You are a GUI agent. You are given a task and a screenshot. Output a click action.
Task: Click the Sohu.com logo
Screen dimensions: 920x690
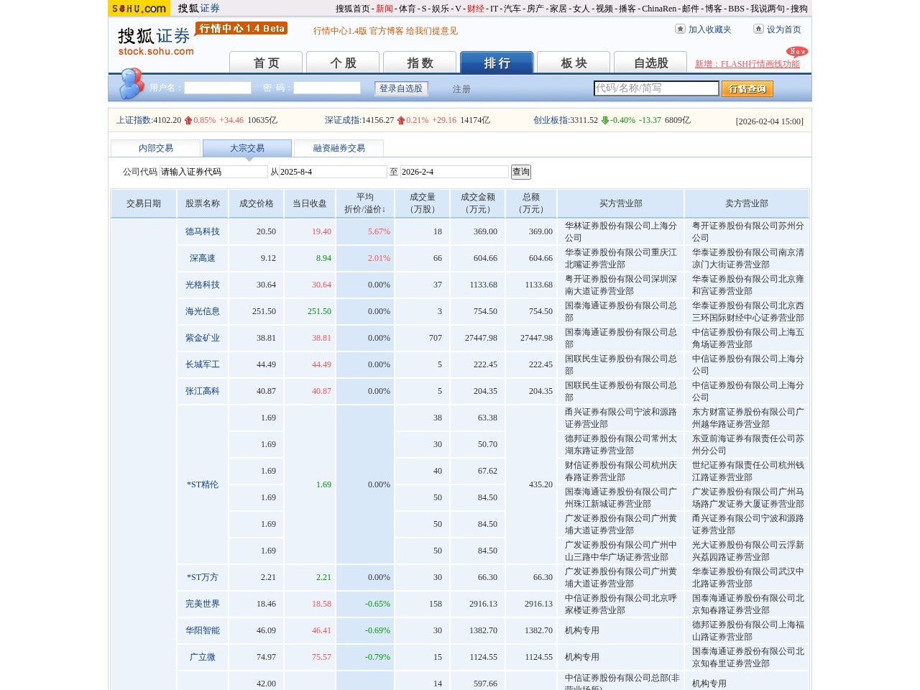(x=139, y=9)
